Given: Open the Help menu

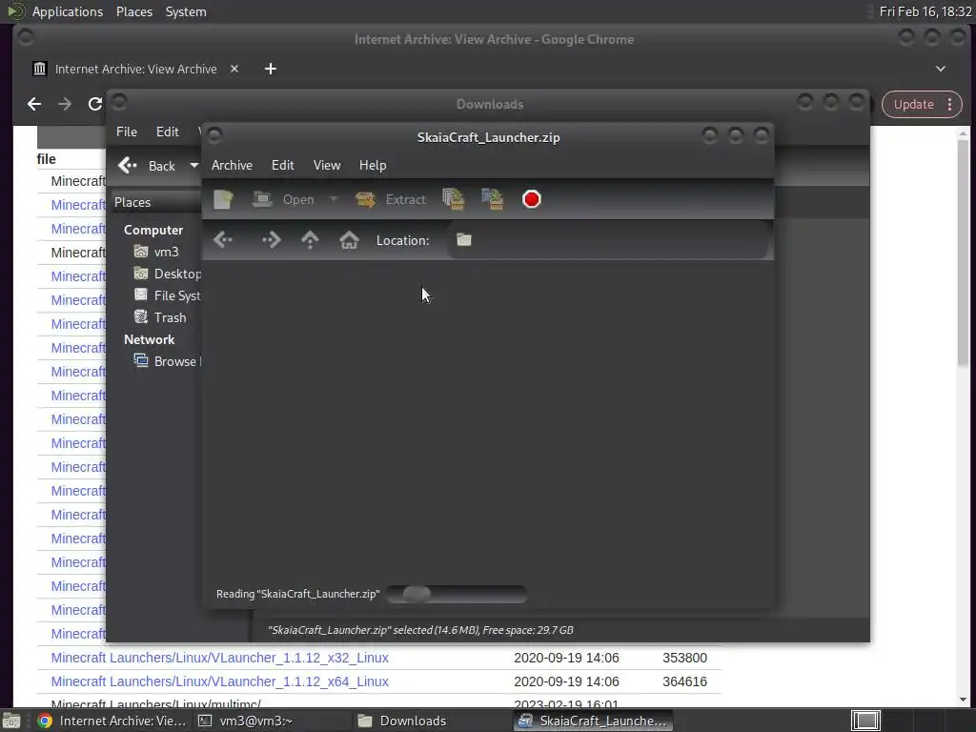Looking at the screenshot, I should click(x=373, y=166).
